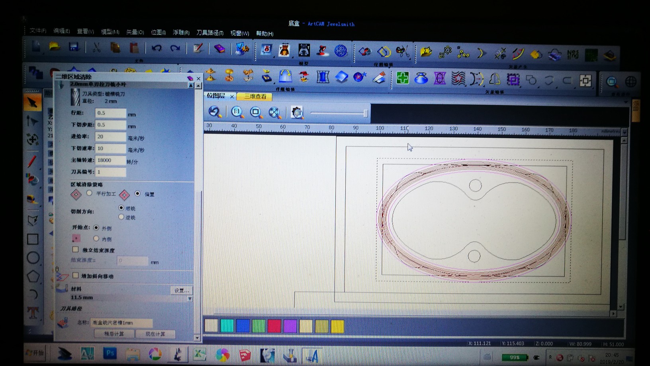Image resolution: width=650 pixels, height=366 pixels.
Task: Open vector group purple squares icon
Action: tap(513, 80)
